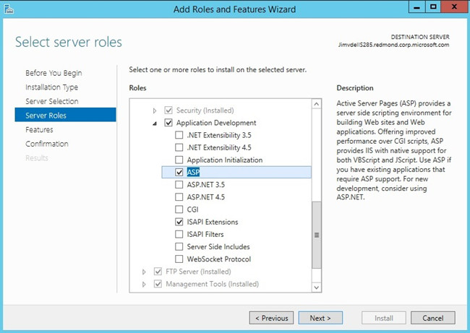
Task: Click the Previous button
Action: [x=271, y=318]
